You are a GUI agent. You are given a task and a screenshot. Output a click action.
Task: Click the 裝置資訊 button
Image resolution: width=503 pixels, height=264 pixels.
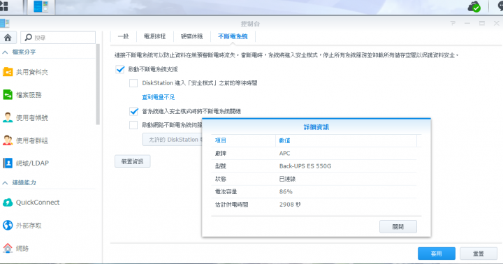[x=133, y=161]
